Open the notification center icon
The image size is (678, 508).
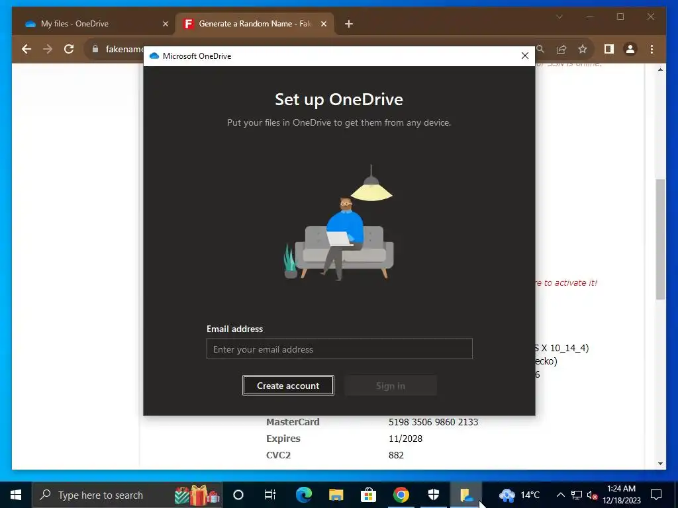click(656, 495)
